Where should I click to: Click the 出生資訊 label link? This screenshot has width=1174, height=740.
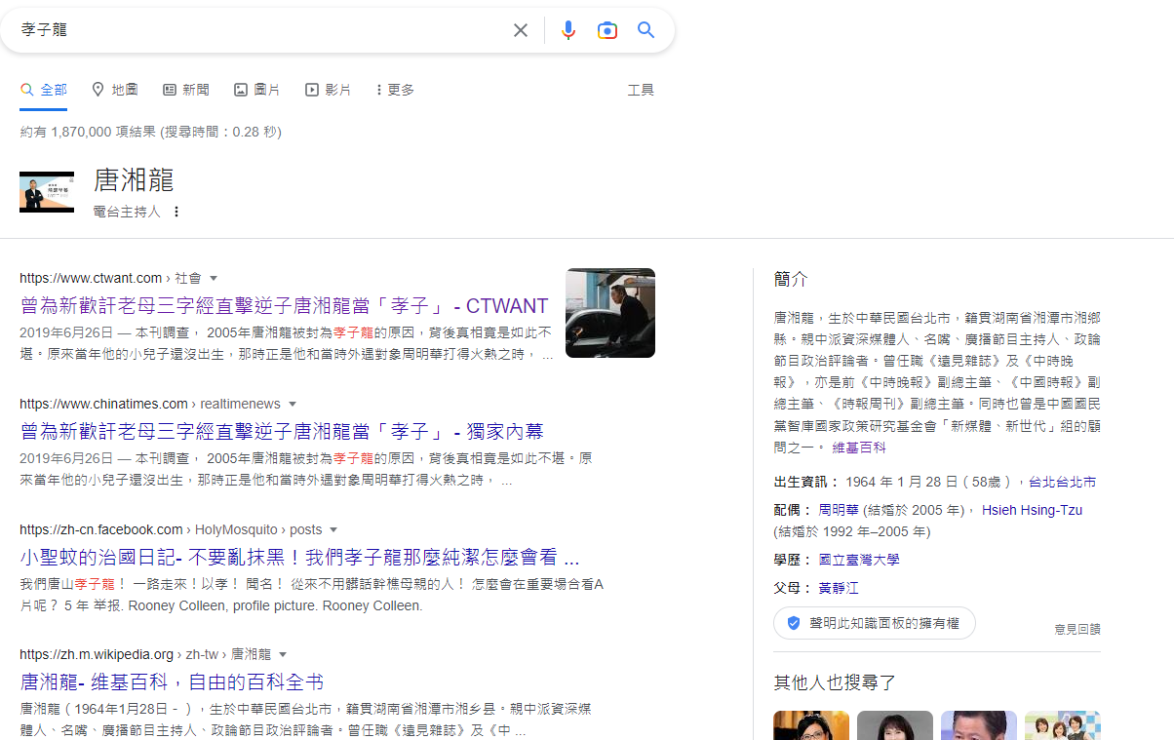point(804,482)
